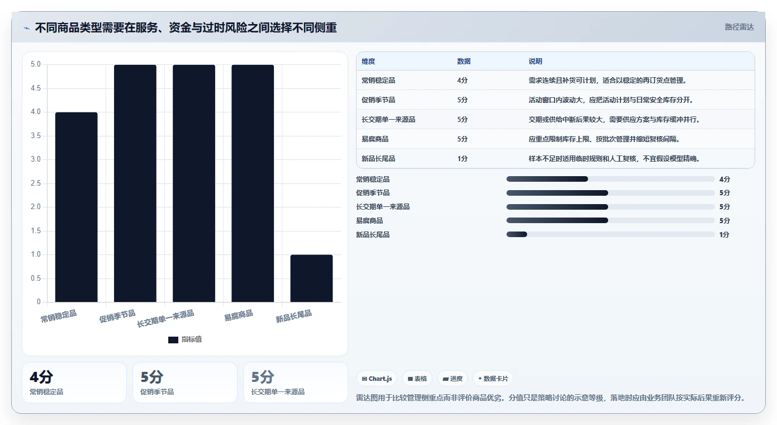This screenshot has height=425, width=777.
Task: Click the 促销季节品 bar in chart
Action: 135,183
